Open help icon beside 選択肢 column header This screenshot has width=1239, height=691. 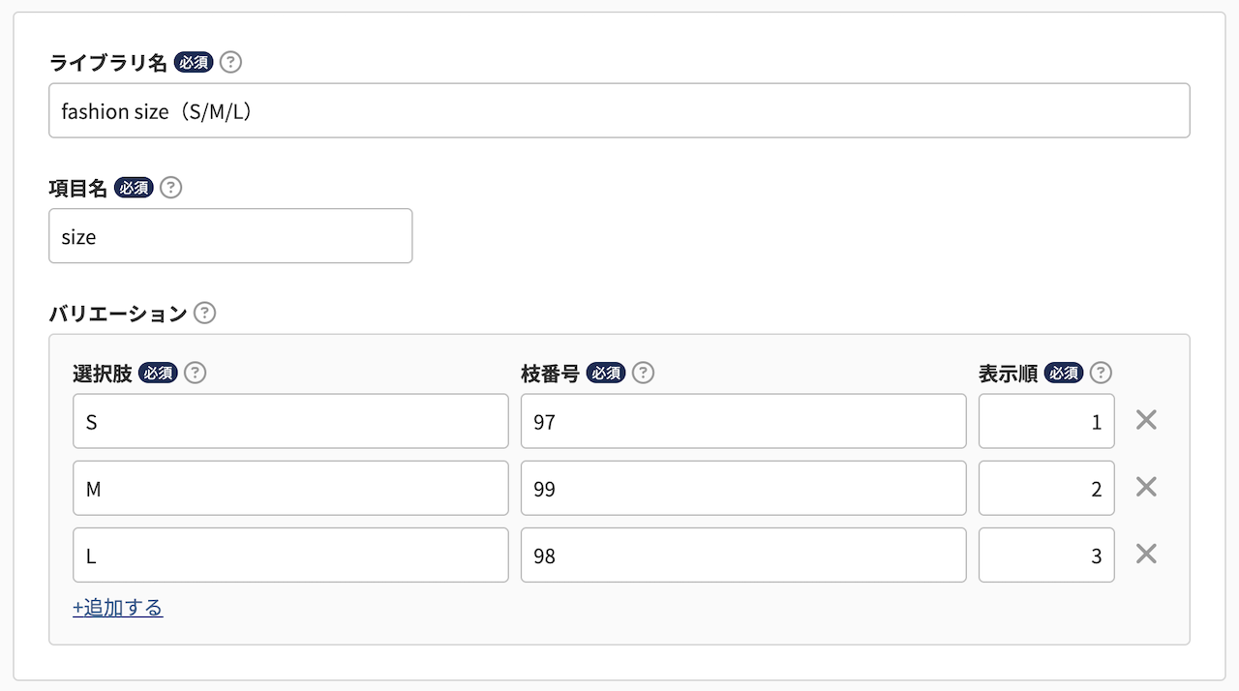coord(195,373)
